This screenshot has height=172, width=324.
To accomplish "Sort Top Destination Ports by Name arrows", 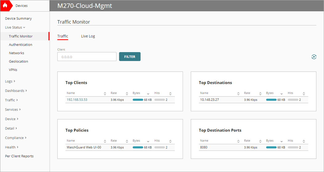I will point(238,141).
